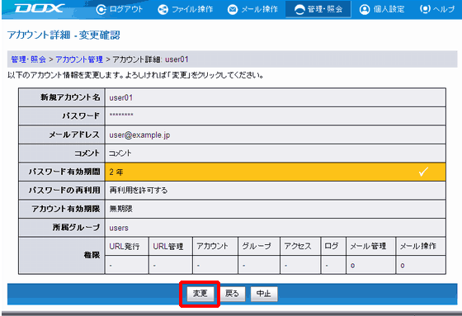The height and width of the screenshot is (316, 462).
Task: Click the file operations icon
Action: pos(163,9)
